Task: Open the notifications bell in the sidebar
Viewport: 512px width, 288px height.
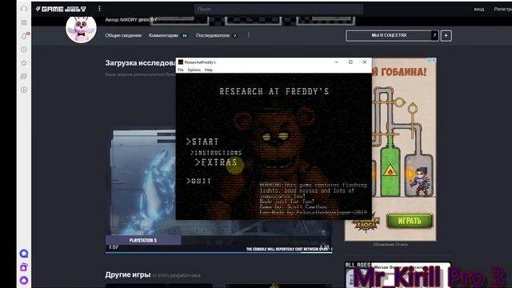Action: (x=24, y=36)
